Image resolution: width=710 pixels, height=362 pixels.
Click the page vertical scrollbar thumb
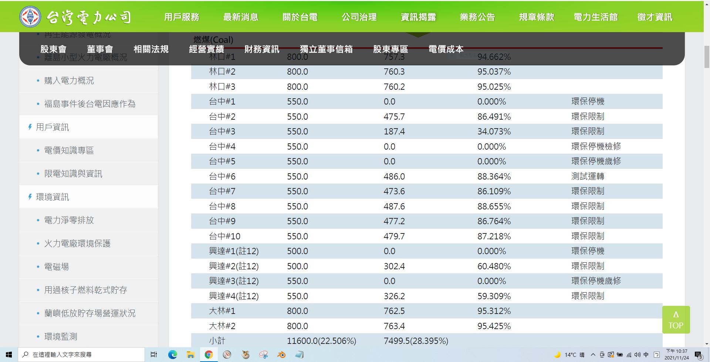point(707,57)
